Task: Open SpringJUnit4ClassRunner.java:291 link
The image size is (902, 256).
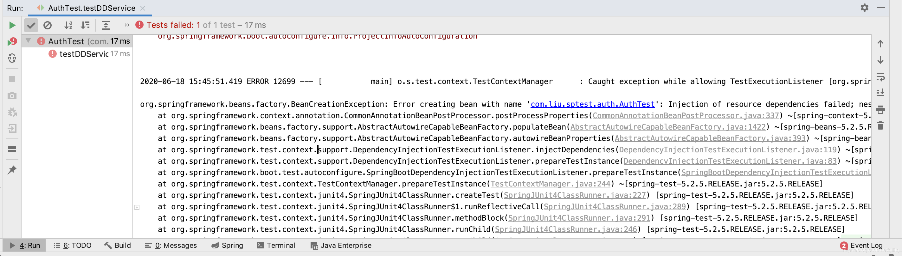Action: [x=579, y=218]
